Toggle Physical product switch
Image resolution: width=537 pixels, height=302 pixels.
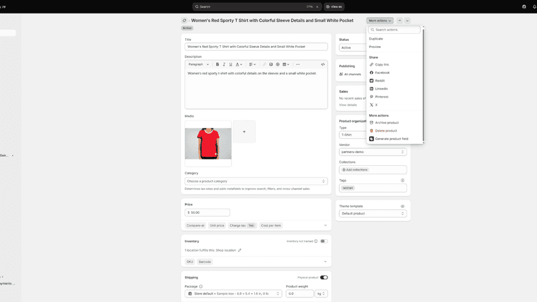tap(324, 277)
